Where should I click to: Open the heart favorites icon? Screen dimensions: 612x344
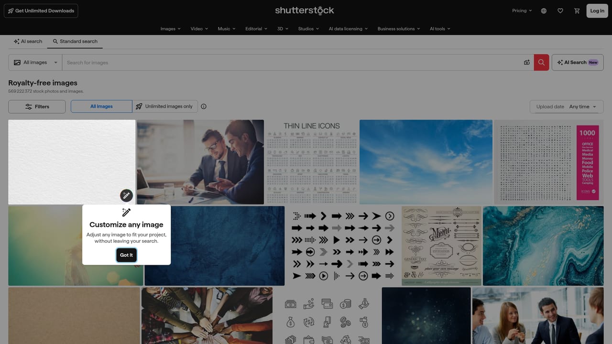pos(560,11)
